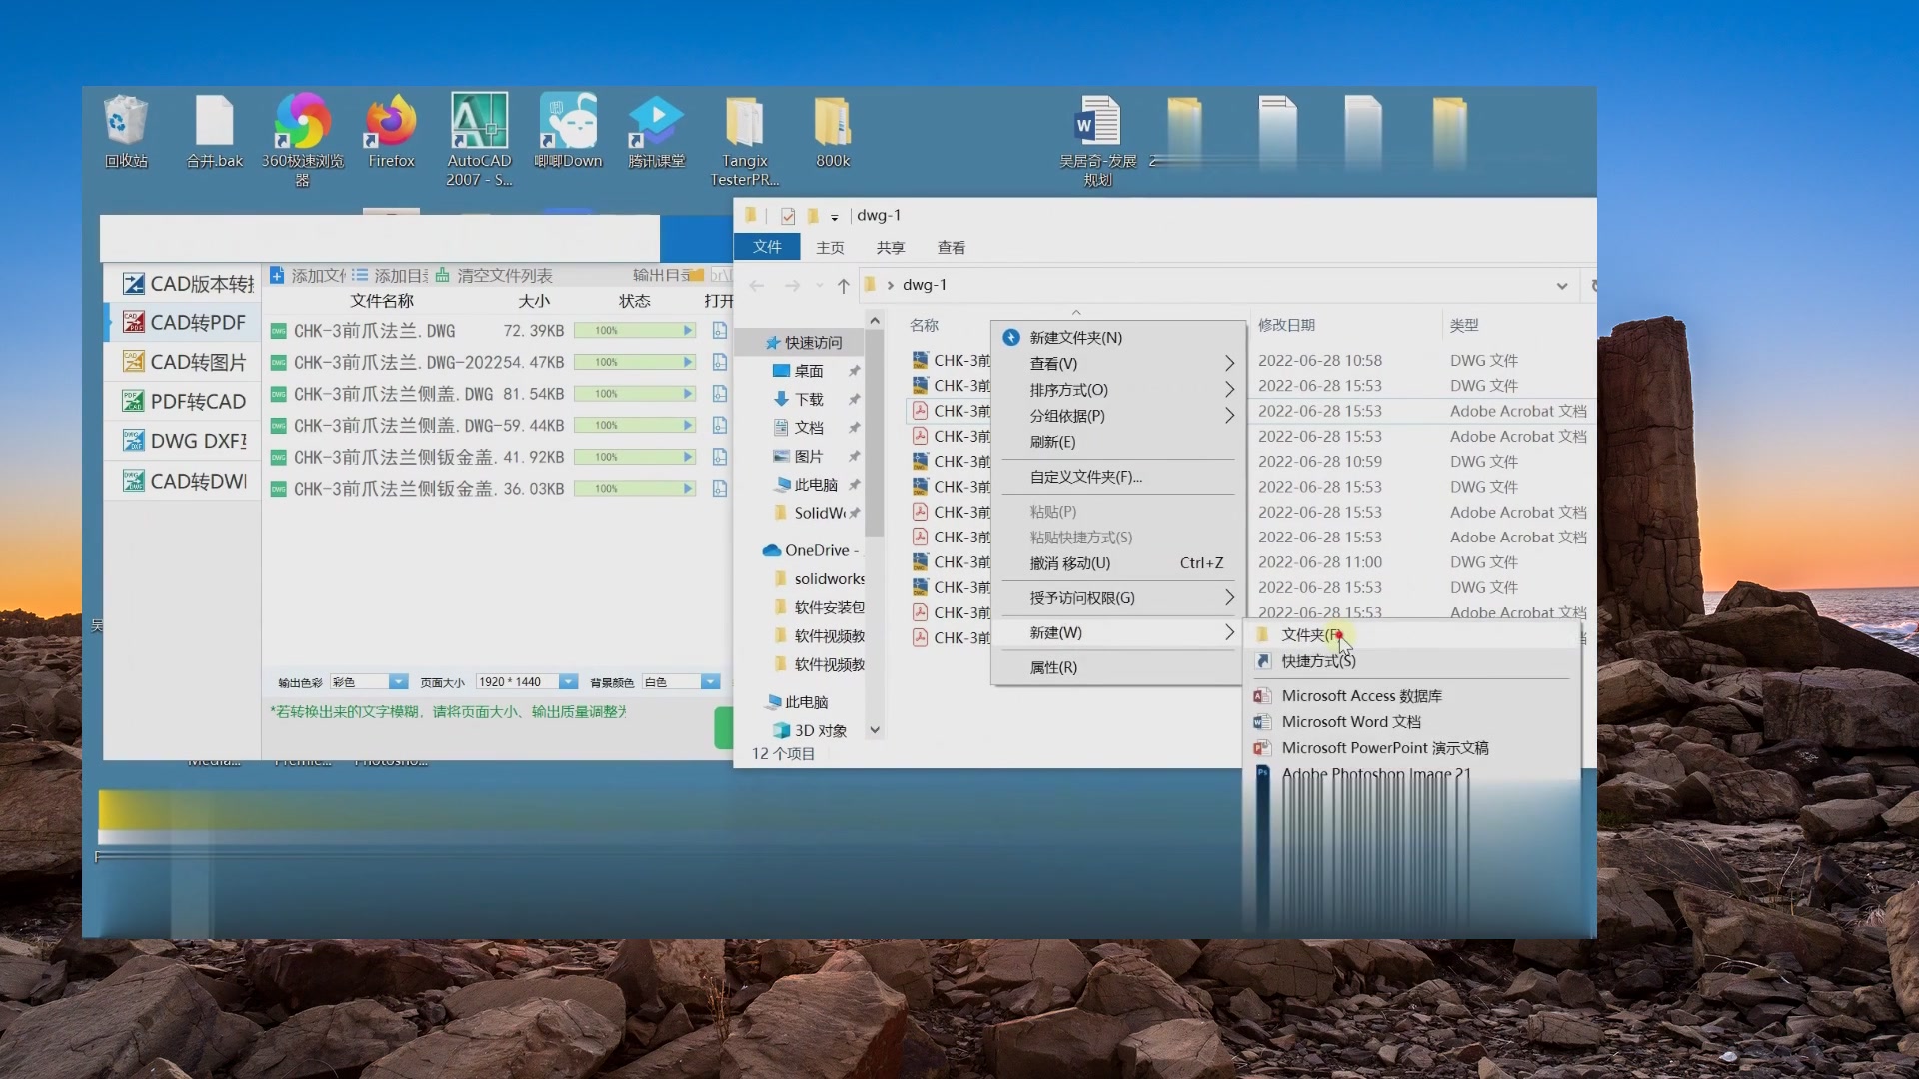Screen dimensions: 1919x1079
Task: Open the PDF转CAD conversion mode
Action: pos(197,402)
